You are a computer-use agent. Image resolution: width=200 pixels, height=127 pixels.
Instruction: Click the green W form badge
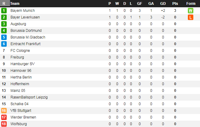pyautogui.click(x=191, y=11)
